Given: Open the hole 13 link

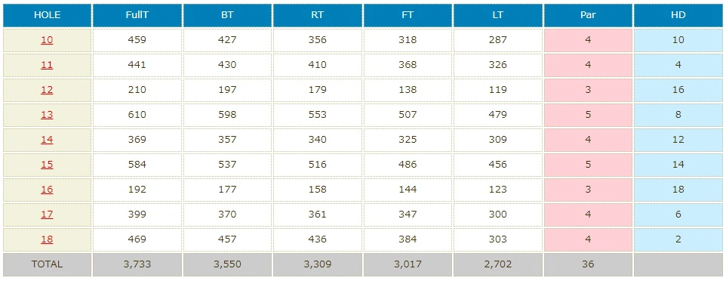Looking at the screenshot, I should pos(47,115).
